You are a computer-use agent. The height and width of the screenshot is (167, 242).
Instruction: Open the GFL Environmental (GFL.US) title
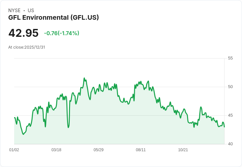pos(54,17)
